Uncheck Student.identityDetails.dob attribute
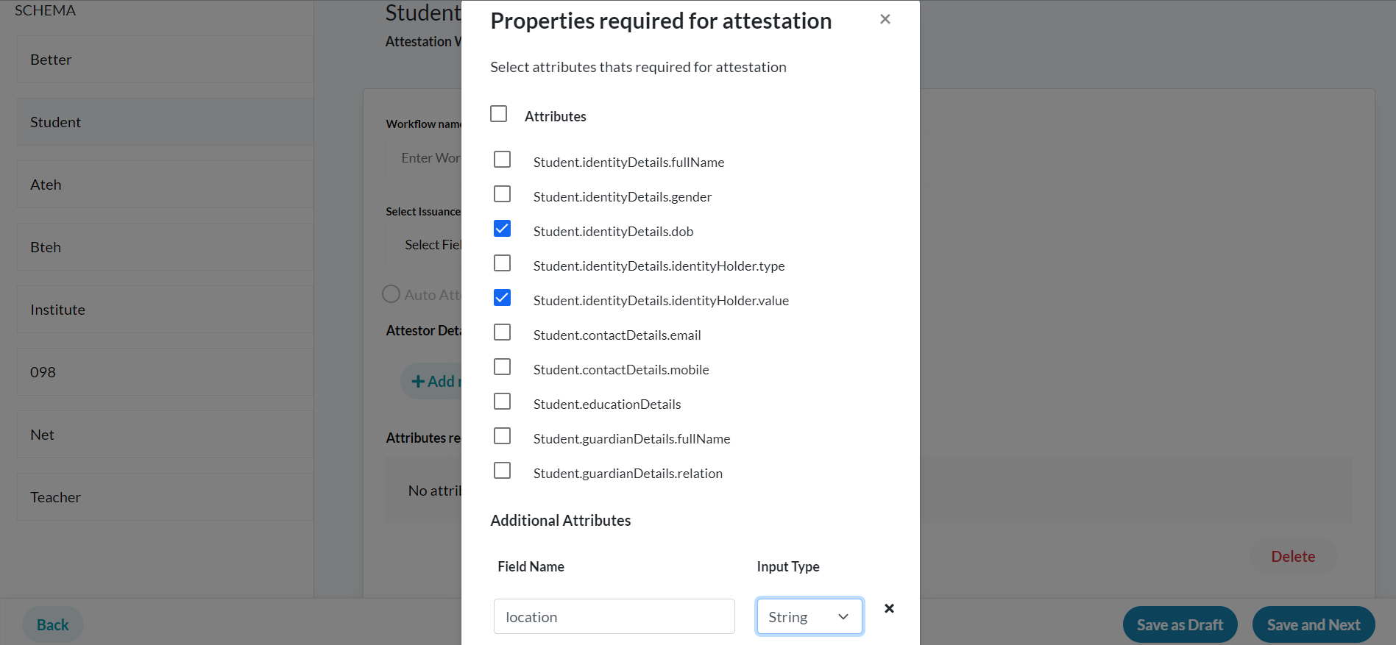This screenshot has height=645, width=1396. [503, 228]
